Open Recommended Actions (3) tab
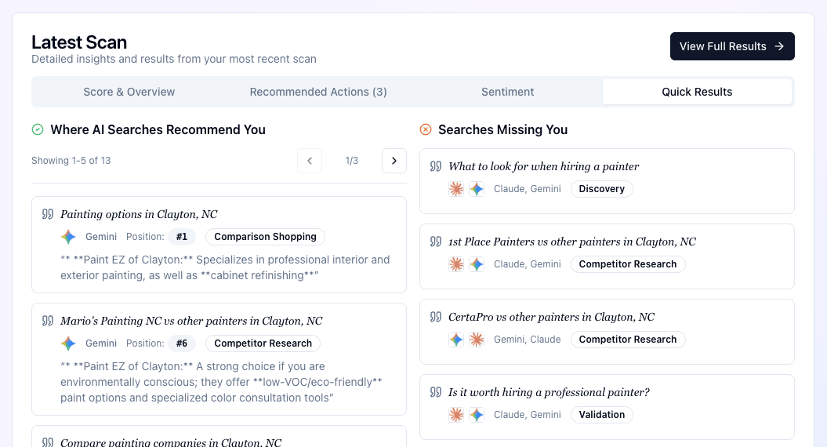Viewport: 827px width, 447px height. (x=318, y=92)
